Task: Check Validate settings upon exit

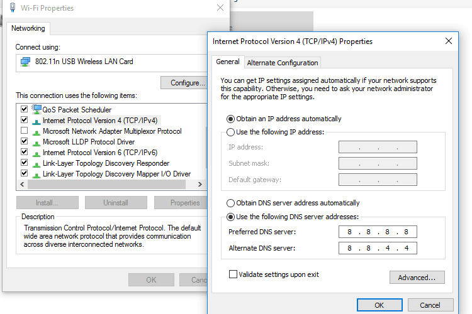Action: point(233,274)
